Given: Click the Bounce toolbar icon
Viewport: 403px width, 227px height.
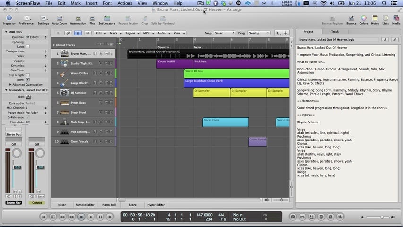Looking at the screenshot, I should pos(351,18).
